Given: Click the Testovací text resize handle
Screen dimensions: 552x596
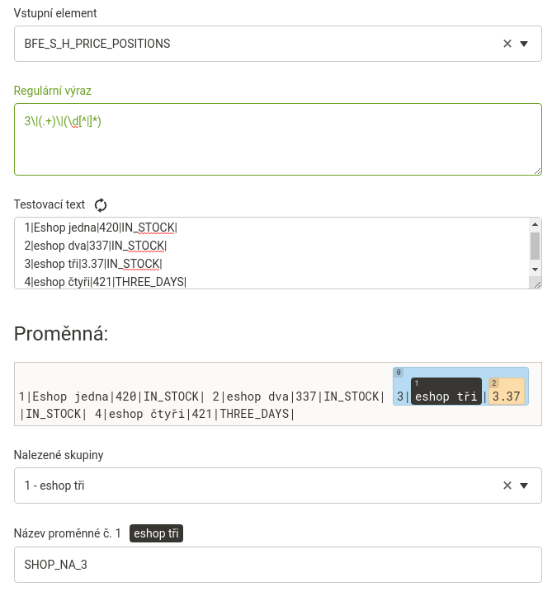Looking at the screenshot, I should pyautogui.click(x=537, y=284).
